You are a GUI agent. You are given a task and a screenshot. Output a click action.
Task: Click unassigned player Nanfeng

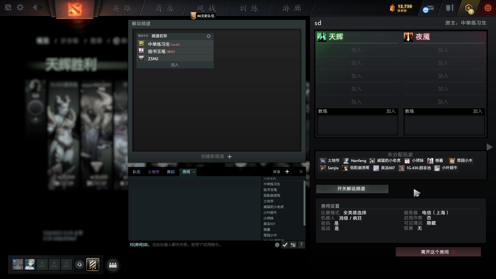[x=355, y=161]
